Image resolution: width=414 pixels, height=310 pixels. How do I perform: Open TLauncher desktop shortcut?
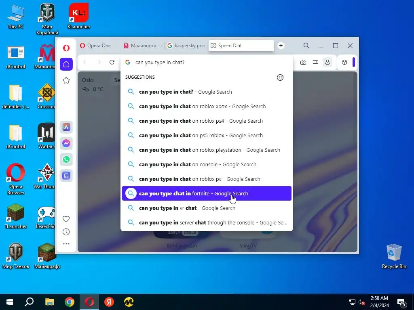click(x=16, y=216)
